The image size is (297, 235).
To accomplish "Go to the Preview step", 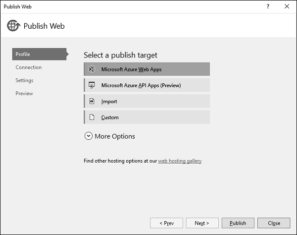I will click(x=24, y=93).
